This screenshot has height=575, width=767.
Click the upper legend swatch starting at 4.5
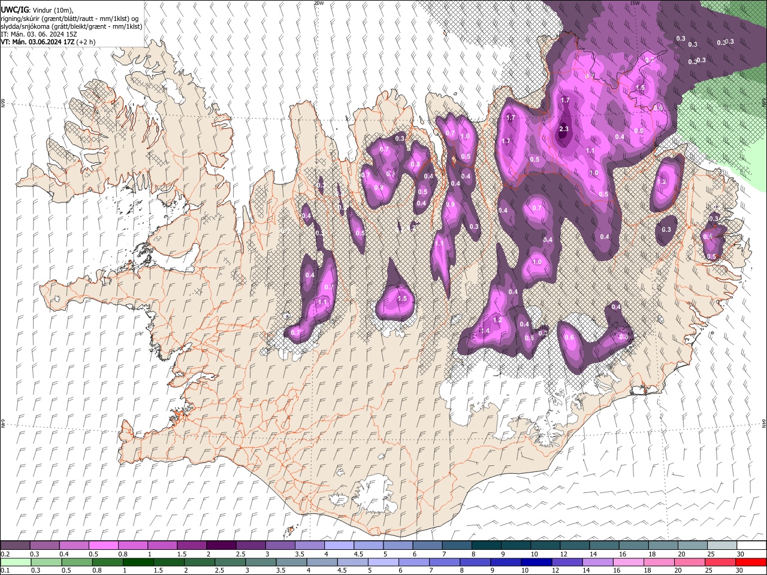coord(368,545)
